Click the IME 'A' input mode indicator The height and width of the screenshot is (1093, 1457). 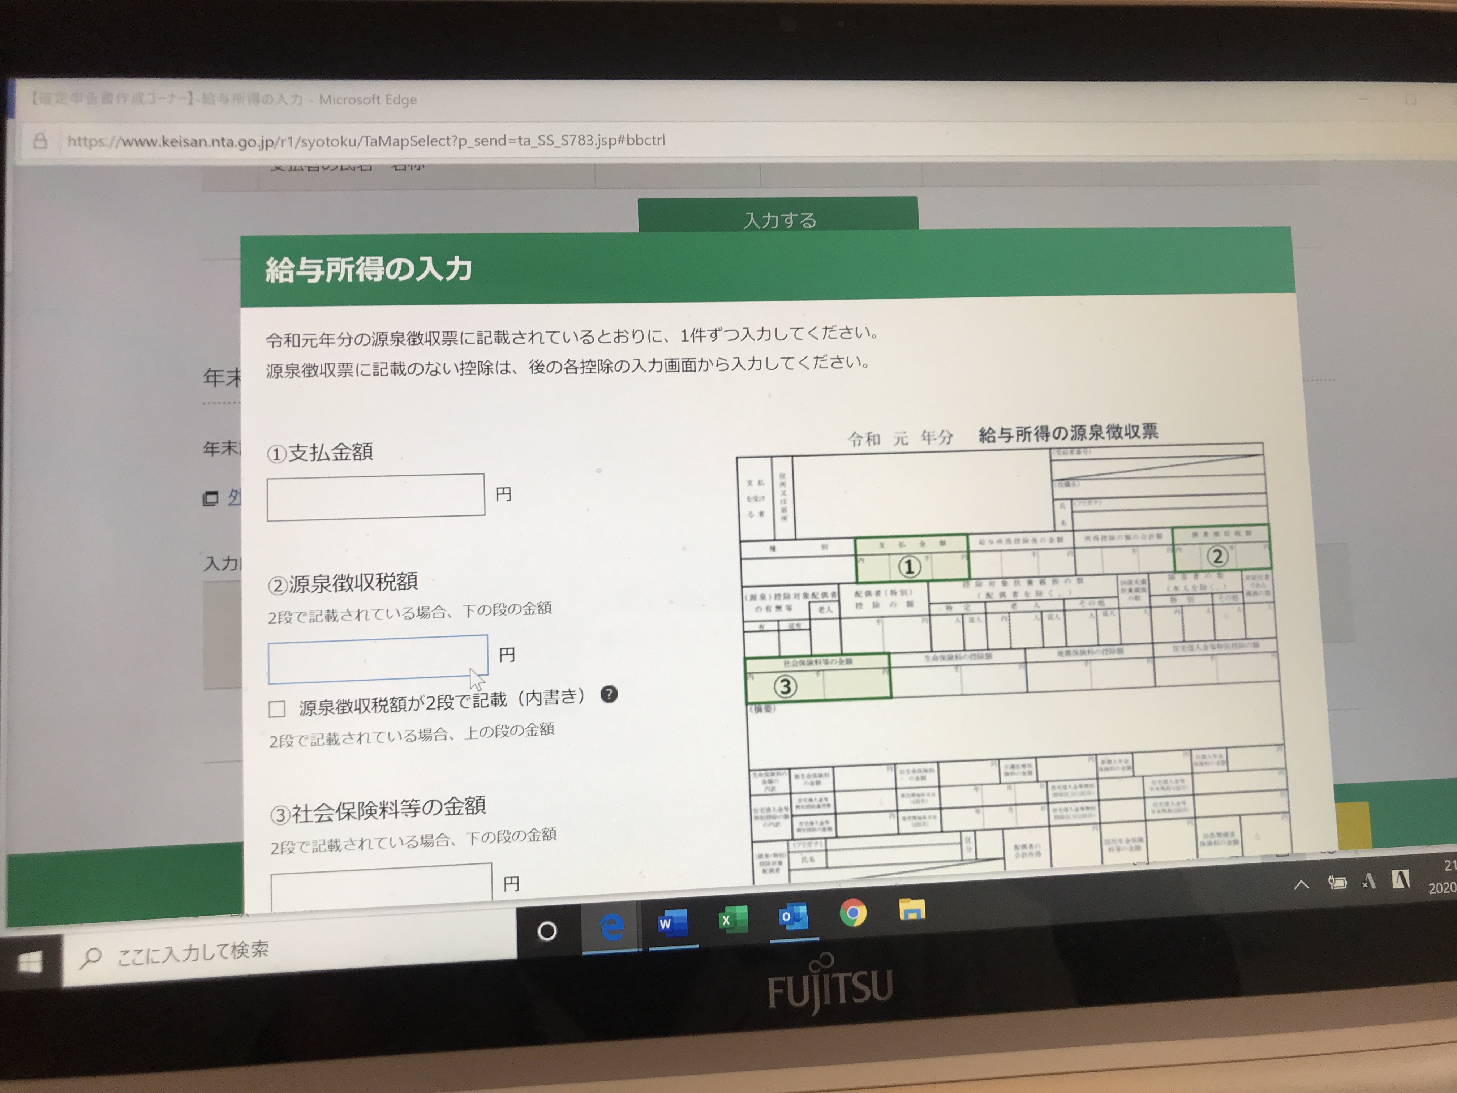click(x=1400, y=879)
